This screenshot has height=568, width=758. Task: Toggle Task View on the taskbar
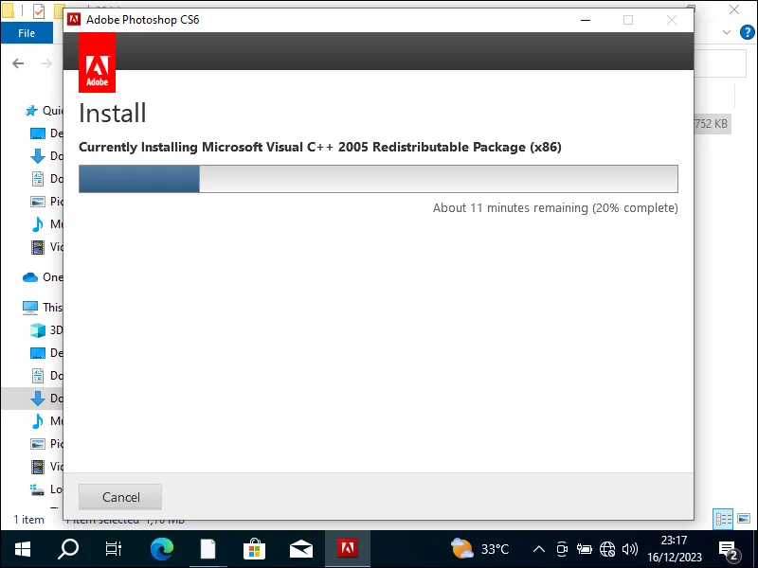pos(114,547)
